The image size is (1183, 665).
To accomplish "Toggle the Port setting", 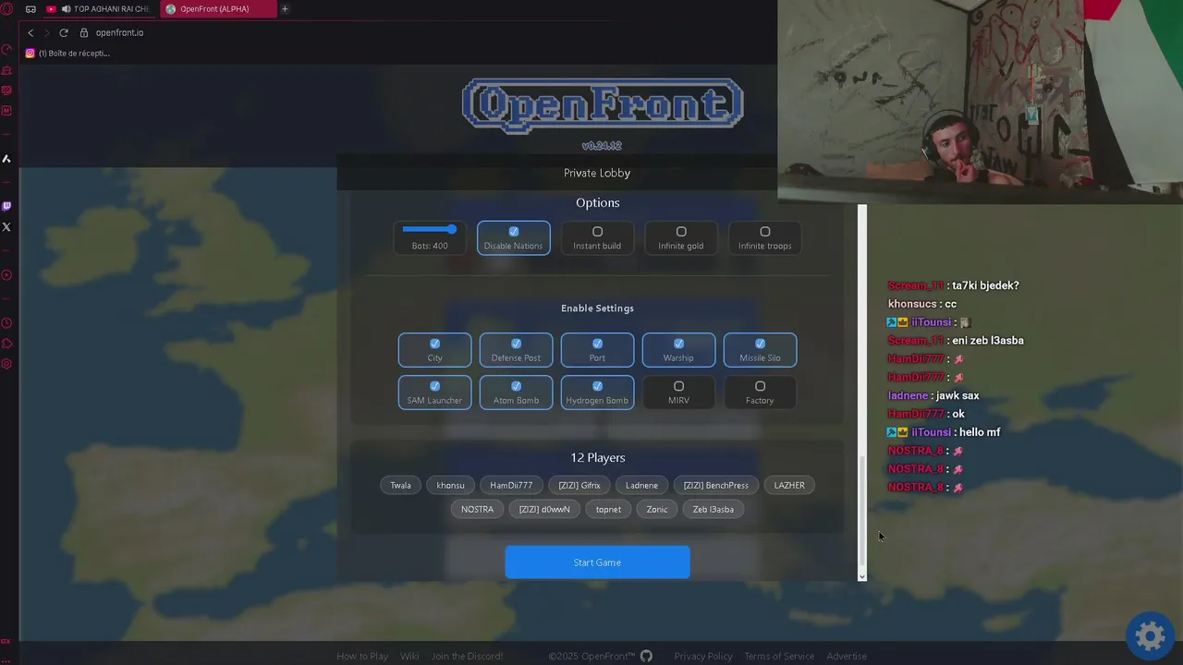I will click(597, 350).
